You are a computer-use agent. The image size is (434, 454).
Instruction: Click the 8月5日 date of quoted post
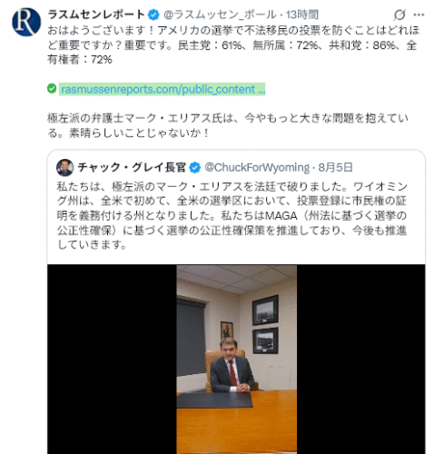335,167
